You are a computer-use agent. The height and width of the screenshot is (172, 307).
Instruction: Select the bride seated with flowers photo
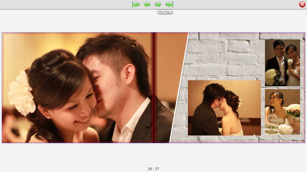point(282,112)
